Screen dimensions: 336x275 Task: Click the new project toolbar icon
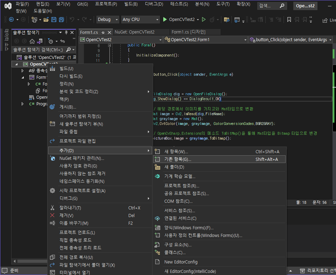(34, 20)
